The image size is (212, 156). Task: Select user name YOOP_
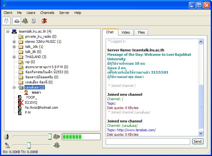(x=32, y=97)
